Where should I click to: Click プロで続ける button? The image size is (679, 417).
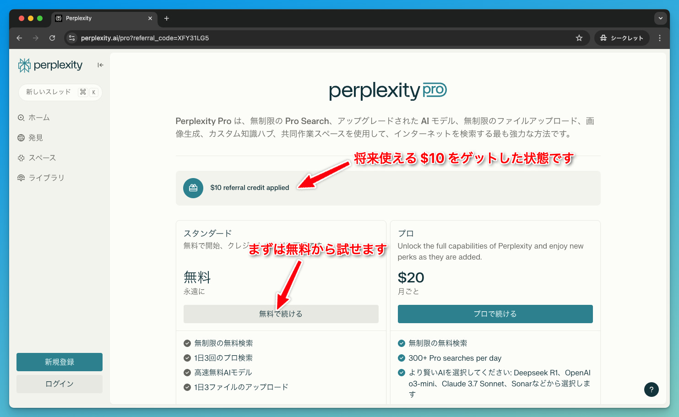[495, 314]
